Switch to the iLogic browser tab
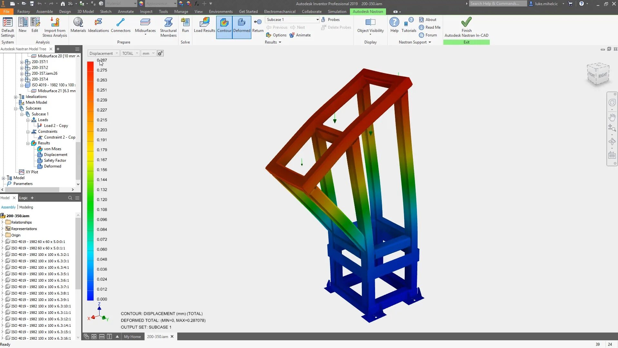618x348 pixels. tap(24, 198)
